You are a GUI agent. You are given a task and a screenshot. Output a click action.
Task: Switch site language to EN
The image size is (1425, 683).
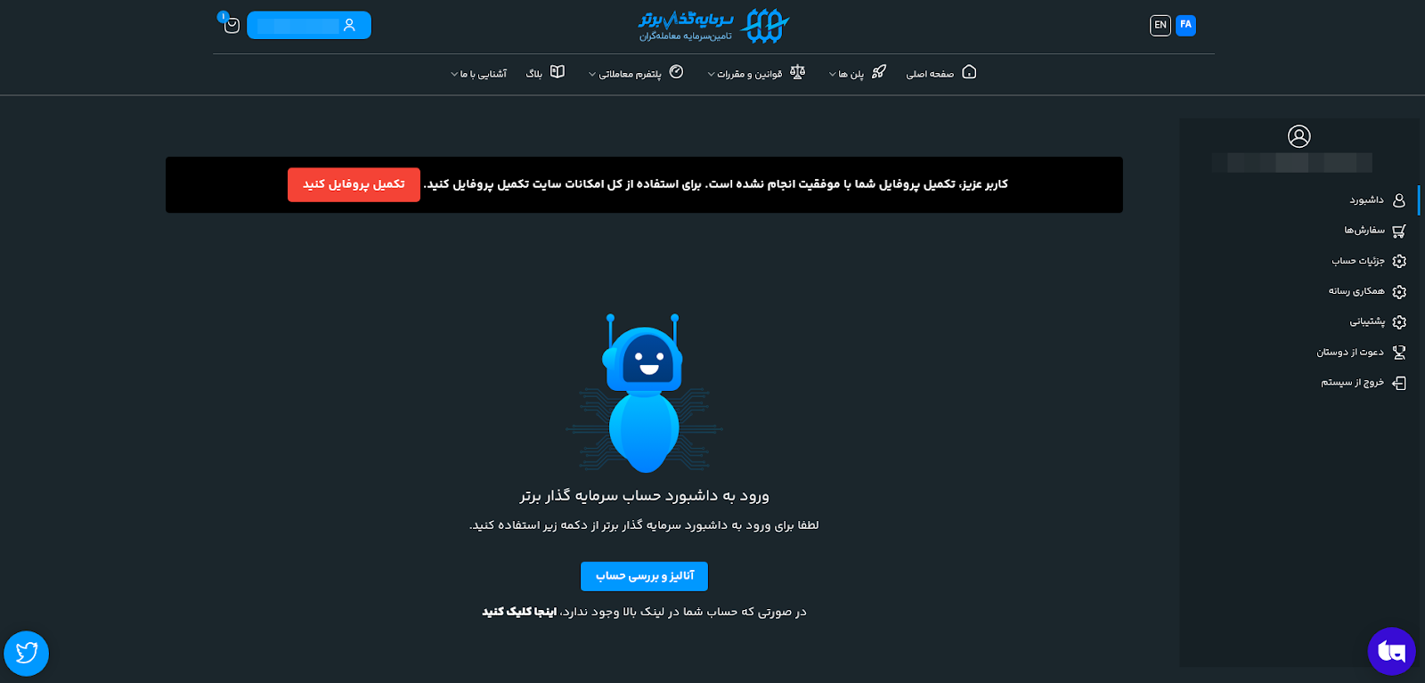pyautogui.click(x=1160, y=25)
